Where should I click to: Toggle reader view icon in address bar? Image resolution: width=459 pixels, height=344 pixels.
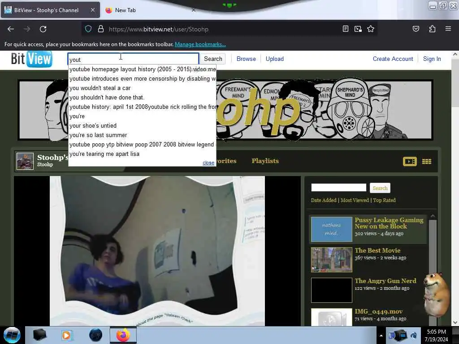tap(346, 29)
